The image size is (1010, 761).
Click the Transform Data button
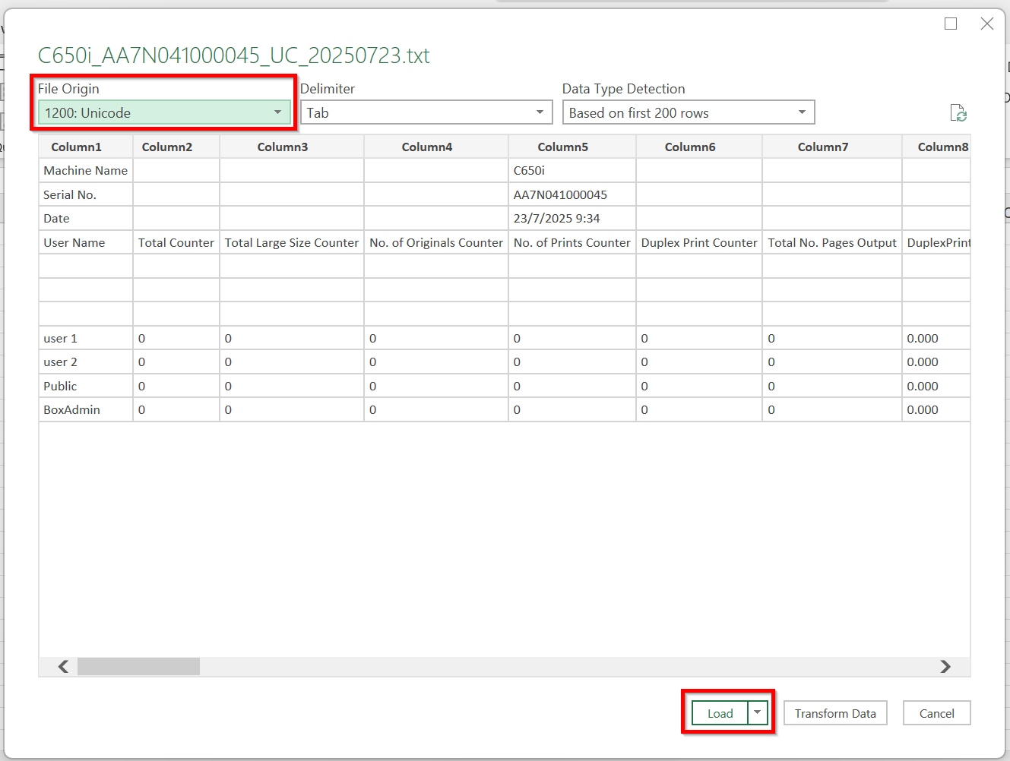pos(835,713)
